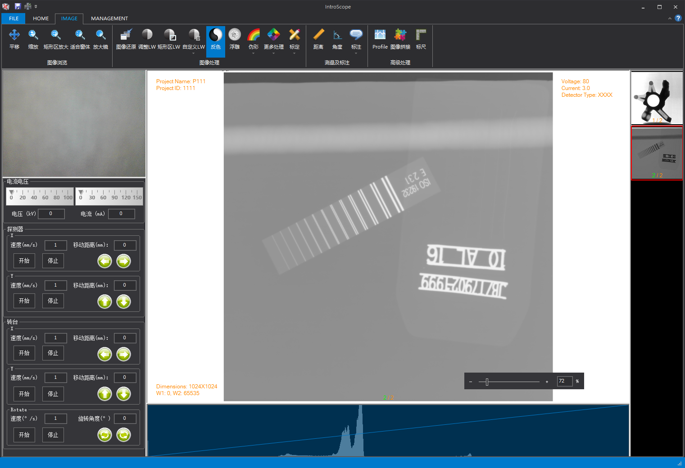
Task: Move detector X left with arrow
Action: [105, 261]
